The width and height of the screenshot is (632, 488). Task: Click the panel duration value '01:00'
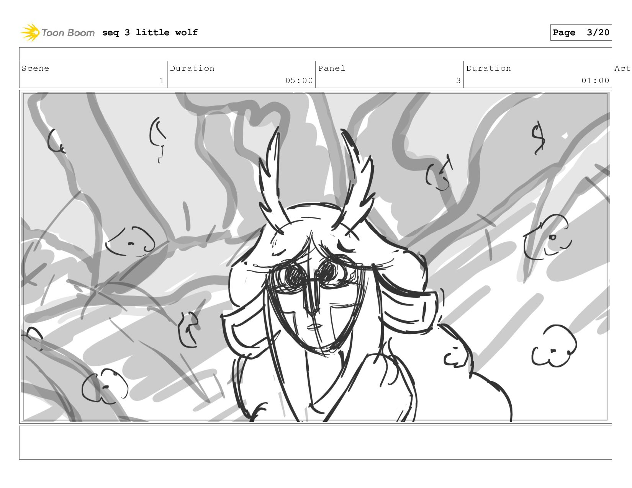(x=595, y=80)
